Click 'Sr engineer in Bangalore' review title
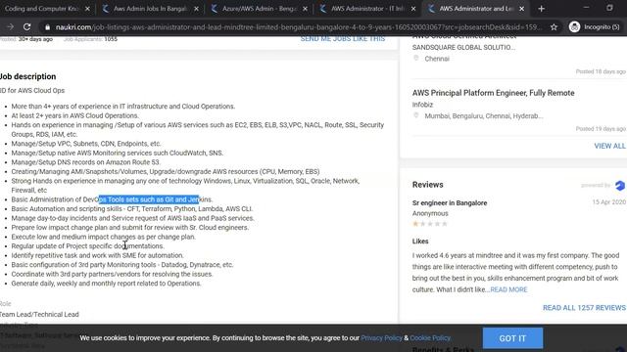Screen dimensions: 627x352 [450, 202]
